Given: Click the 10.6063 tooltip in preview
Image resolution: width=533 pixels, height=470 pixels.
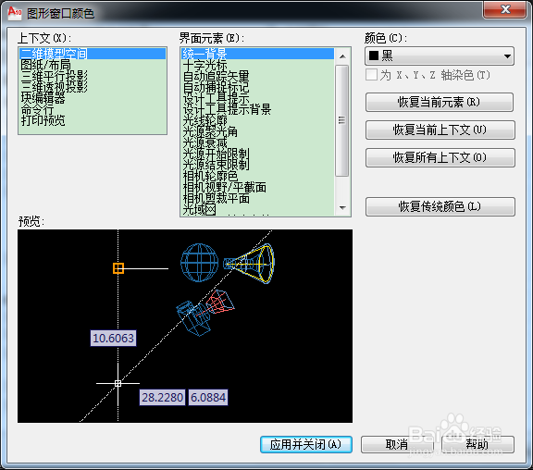Looking at the screenshot, I should point(113,338).
